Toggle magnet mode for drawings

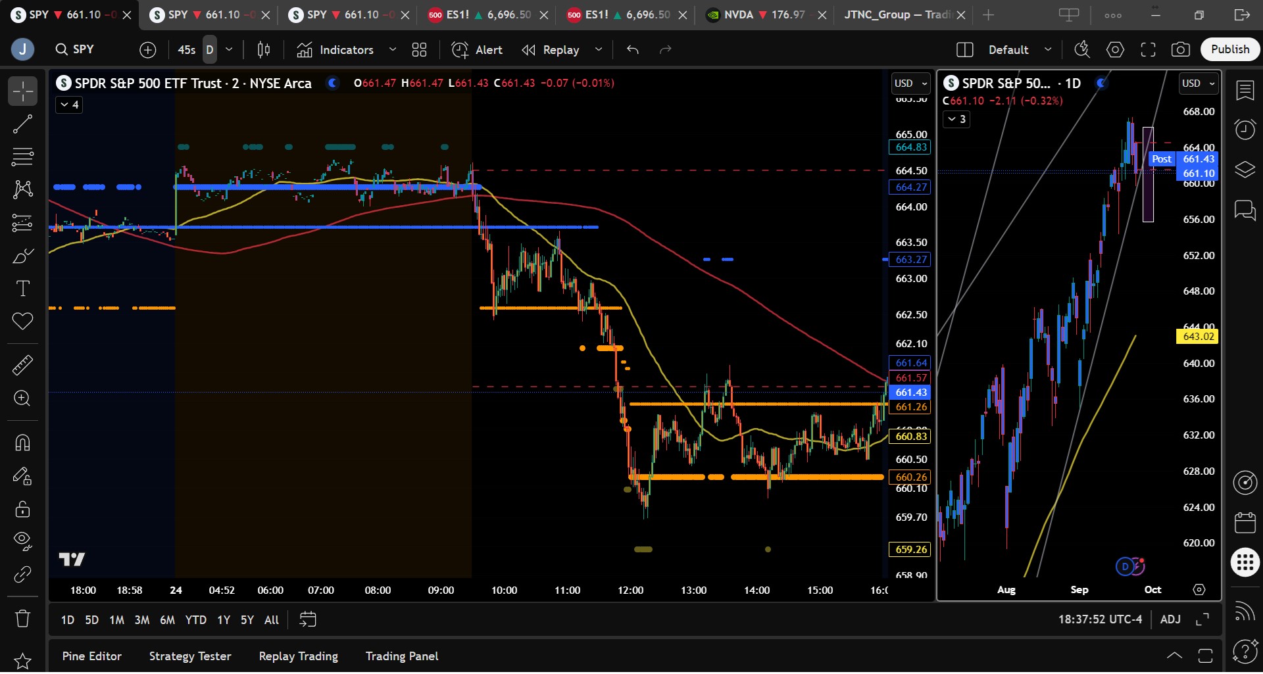point(22,443)
